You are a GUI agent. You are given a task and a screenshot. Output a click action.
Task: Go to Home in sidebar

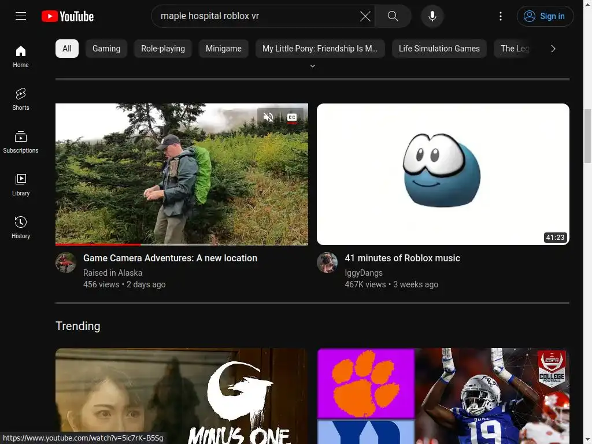coord(21,57)
